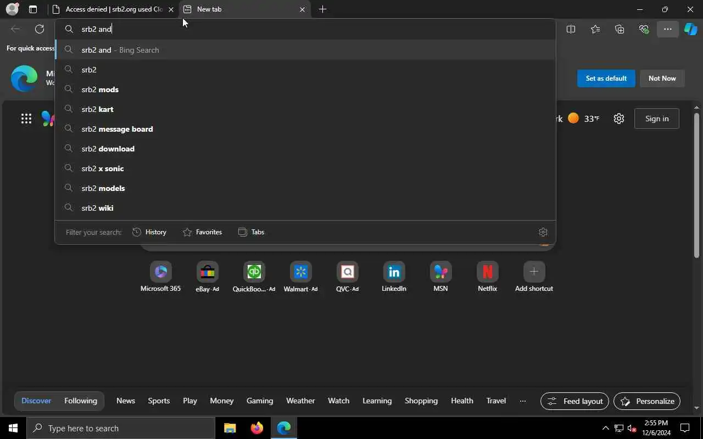Click the browser back arrow
The image size is (703, 439).
tap(15, 29)
